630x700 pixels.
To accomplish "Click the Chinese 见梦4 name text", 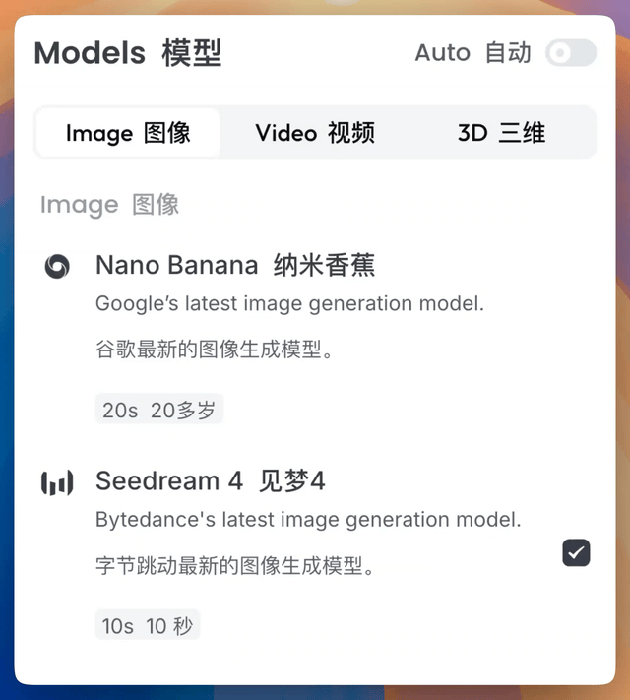I will (291, 481).
